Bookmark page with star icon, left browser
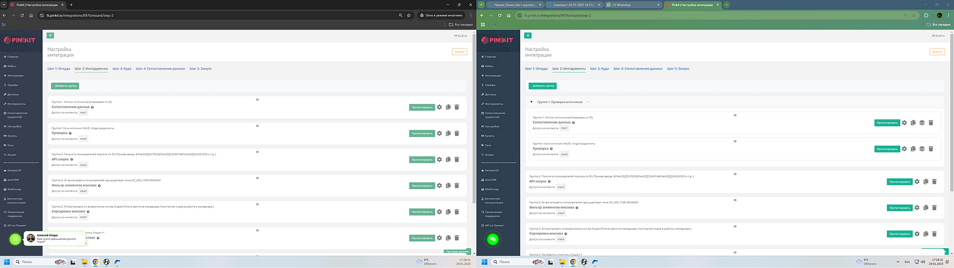954x268 pixels. click(x=409, y=15)
